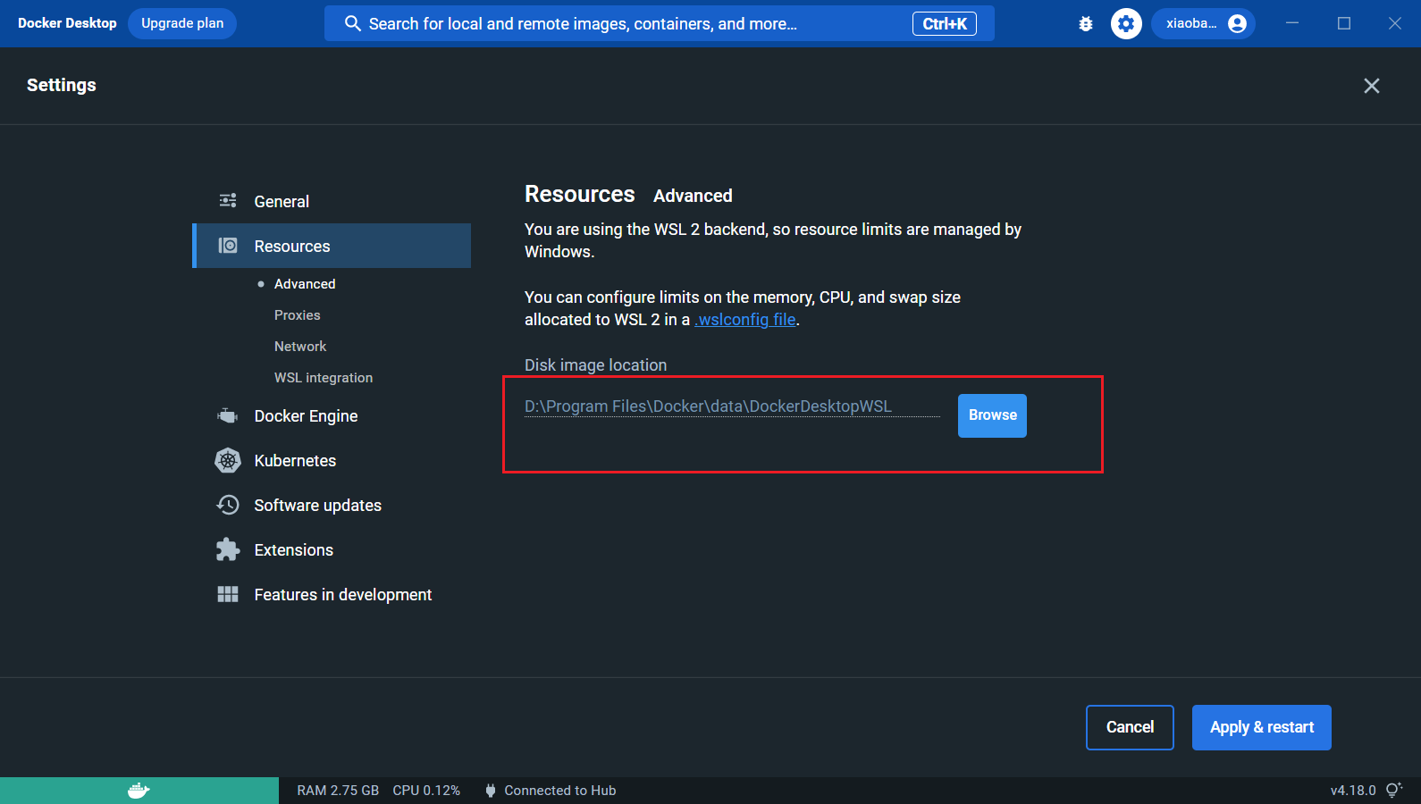Click the v4.18.0 version label
Image resolution: width=1421 pixels, height=804 pixels.
point(1353,791)
